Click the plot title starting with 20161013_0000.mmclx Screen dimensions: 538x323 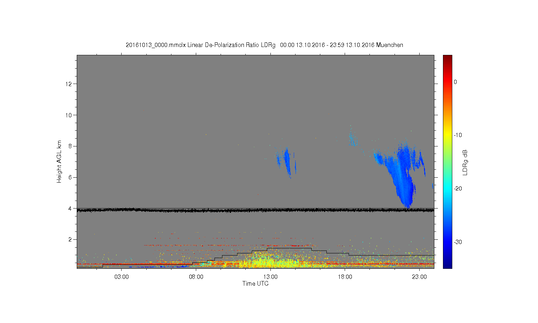coord(264,45)
